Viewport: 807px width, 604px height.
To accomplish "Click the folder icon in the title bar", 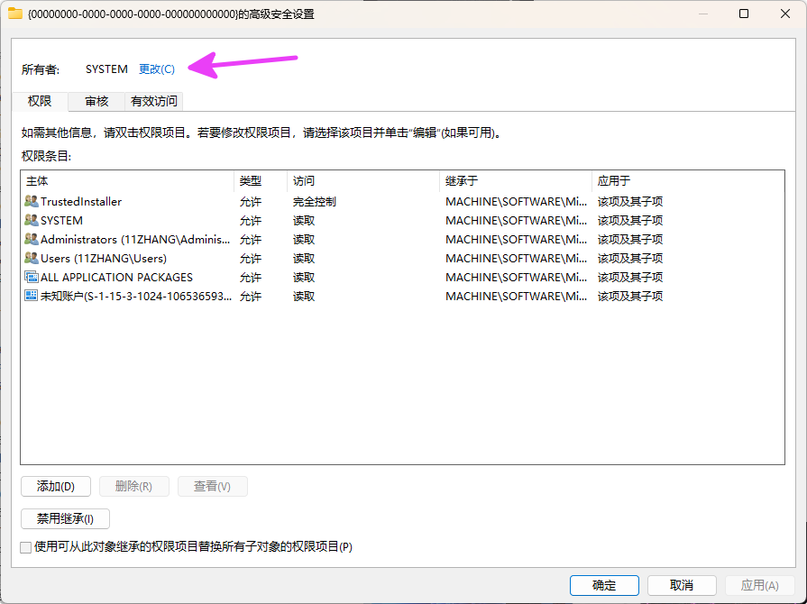I will pyautogui.click(x=15, y=14).
